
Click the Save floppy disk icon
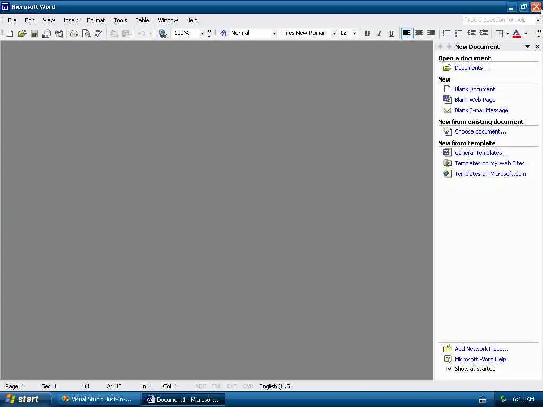click(x=34, y=33)
